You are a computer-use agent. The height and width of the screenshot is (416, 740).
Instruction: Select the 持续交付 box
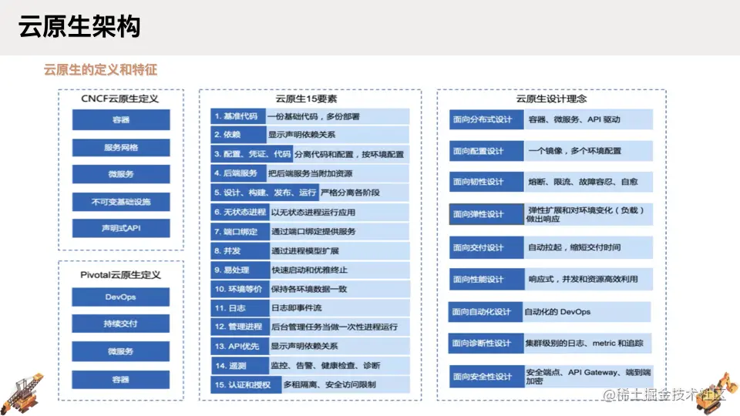120,324
